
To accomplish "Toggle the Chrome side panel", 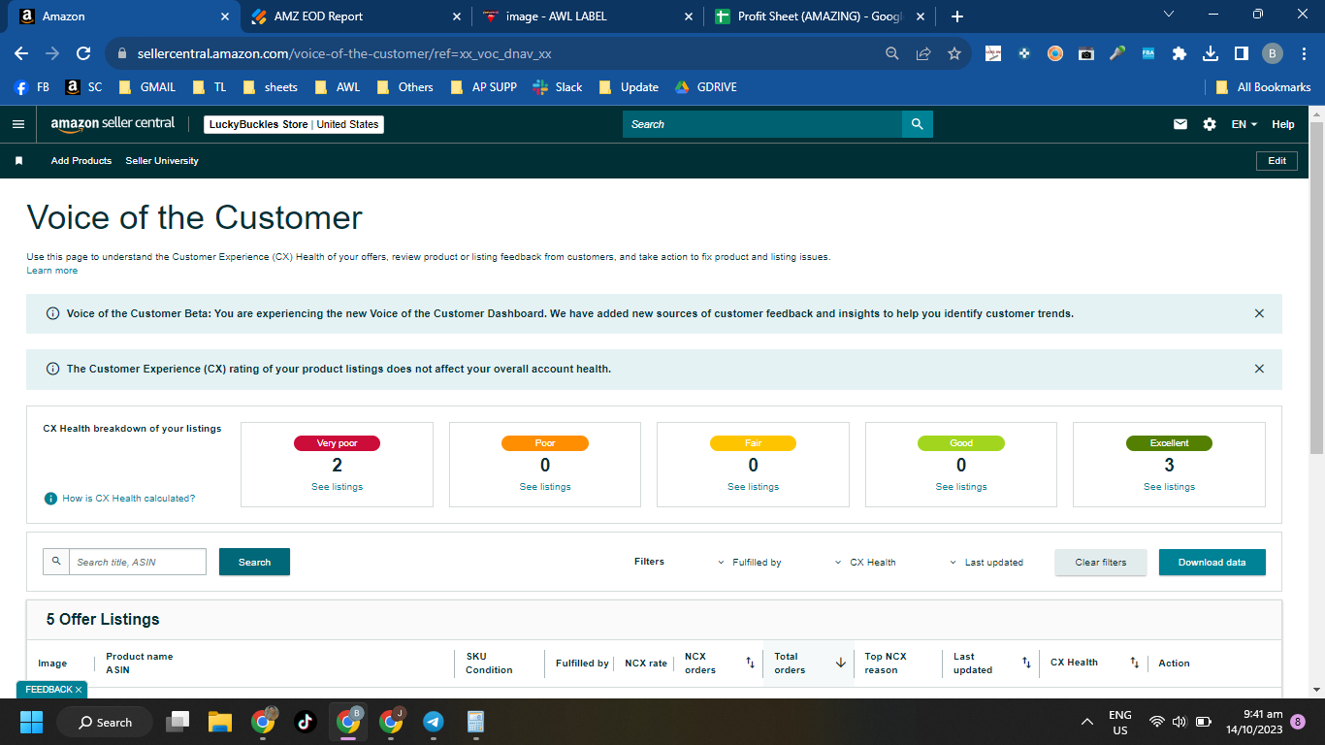I will [1242, 53].
